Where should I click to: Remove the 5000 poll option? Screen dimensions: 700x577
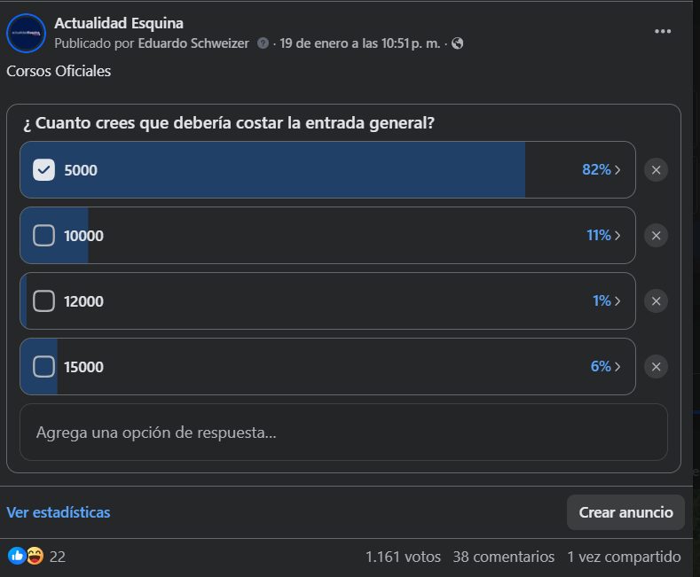(656, 170)
